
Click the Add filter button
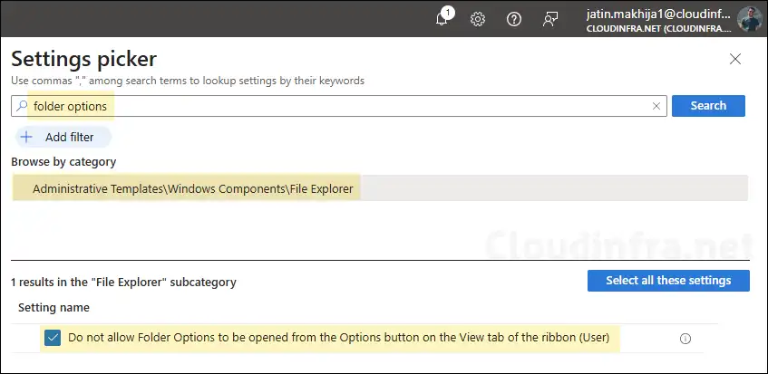tap(62, 138)
